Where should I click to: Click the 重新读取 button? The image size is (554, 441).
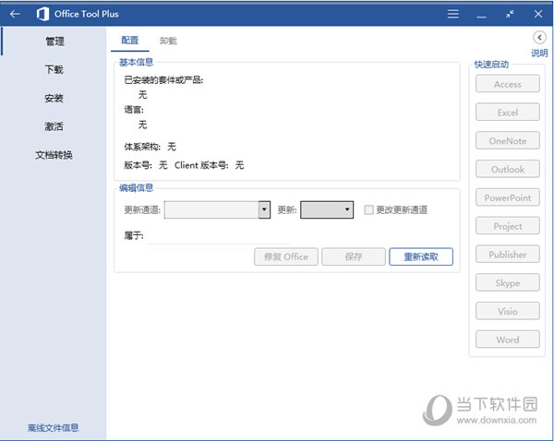tap(421, 256)
